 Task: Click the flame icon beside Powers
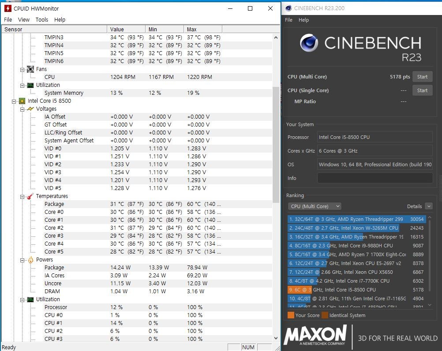coord(30,260)
